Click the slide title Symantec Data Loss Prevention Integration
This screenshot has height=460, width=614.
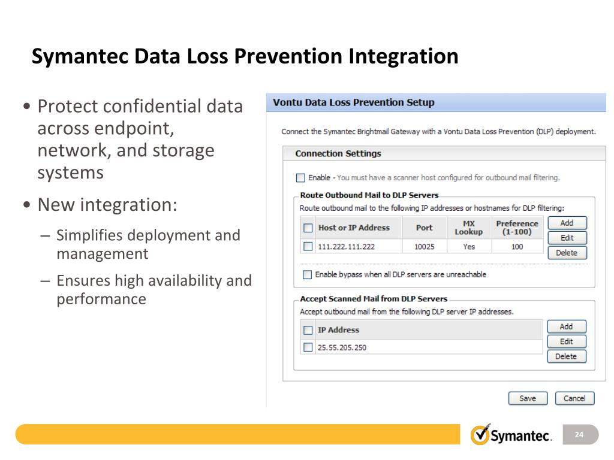(245, 56)
